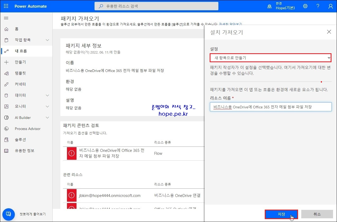The width and height of the screenshot is (337, 222).
Task: Click the 챗봇에게 물어보기 label
Action: coord(33,214)
